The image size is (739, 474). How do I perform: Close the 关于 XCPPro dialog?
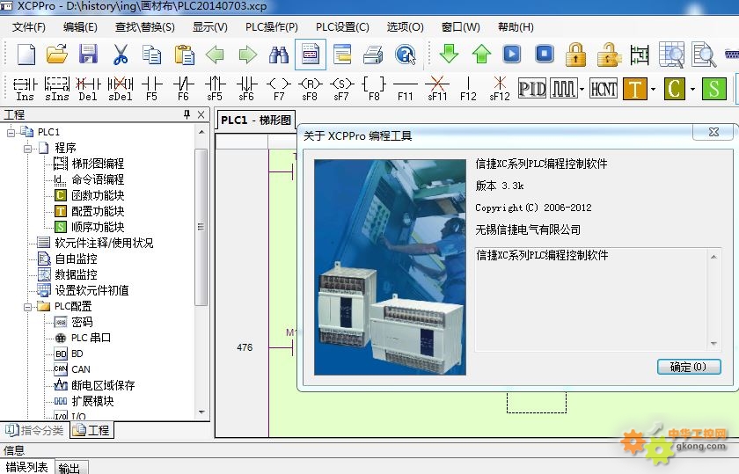pyautogui.click(x=713, y=133)
